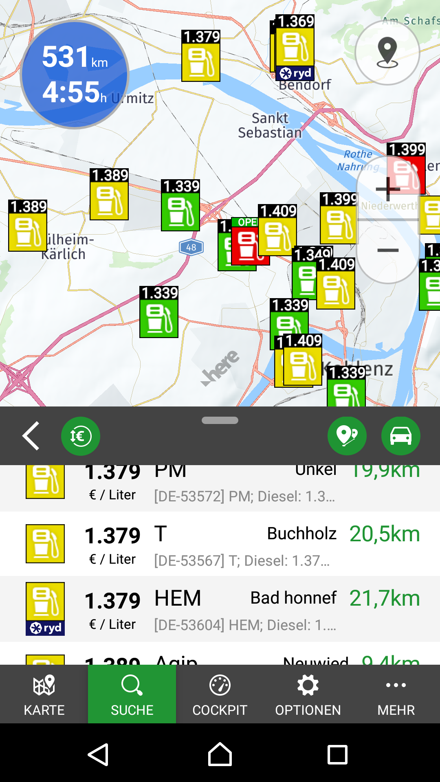Open the HEM station in Bad honnef
The width and height of the screenshot is (440, 782).
220,609
